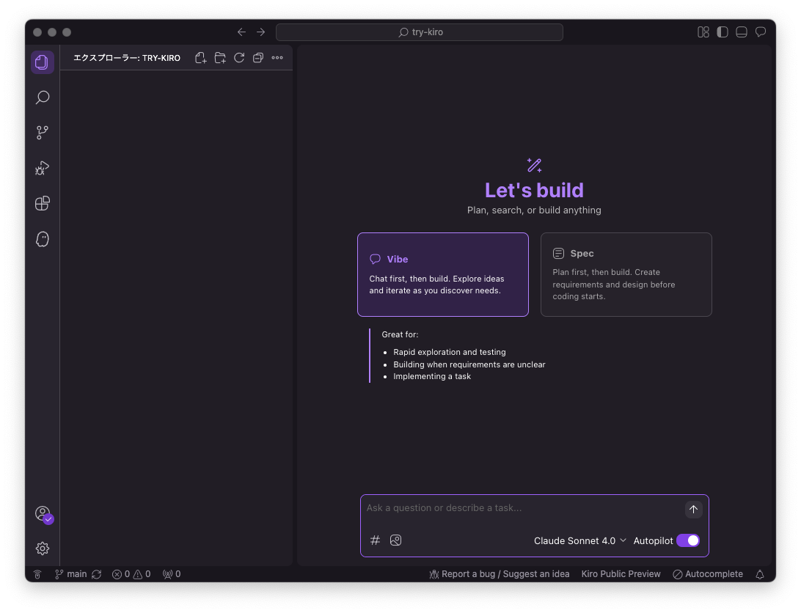Open the remote window status icon
The image size is (801, 613).
[37, 574]
